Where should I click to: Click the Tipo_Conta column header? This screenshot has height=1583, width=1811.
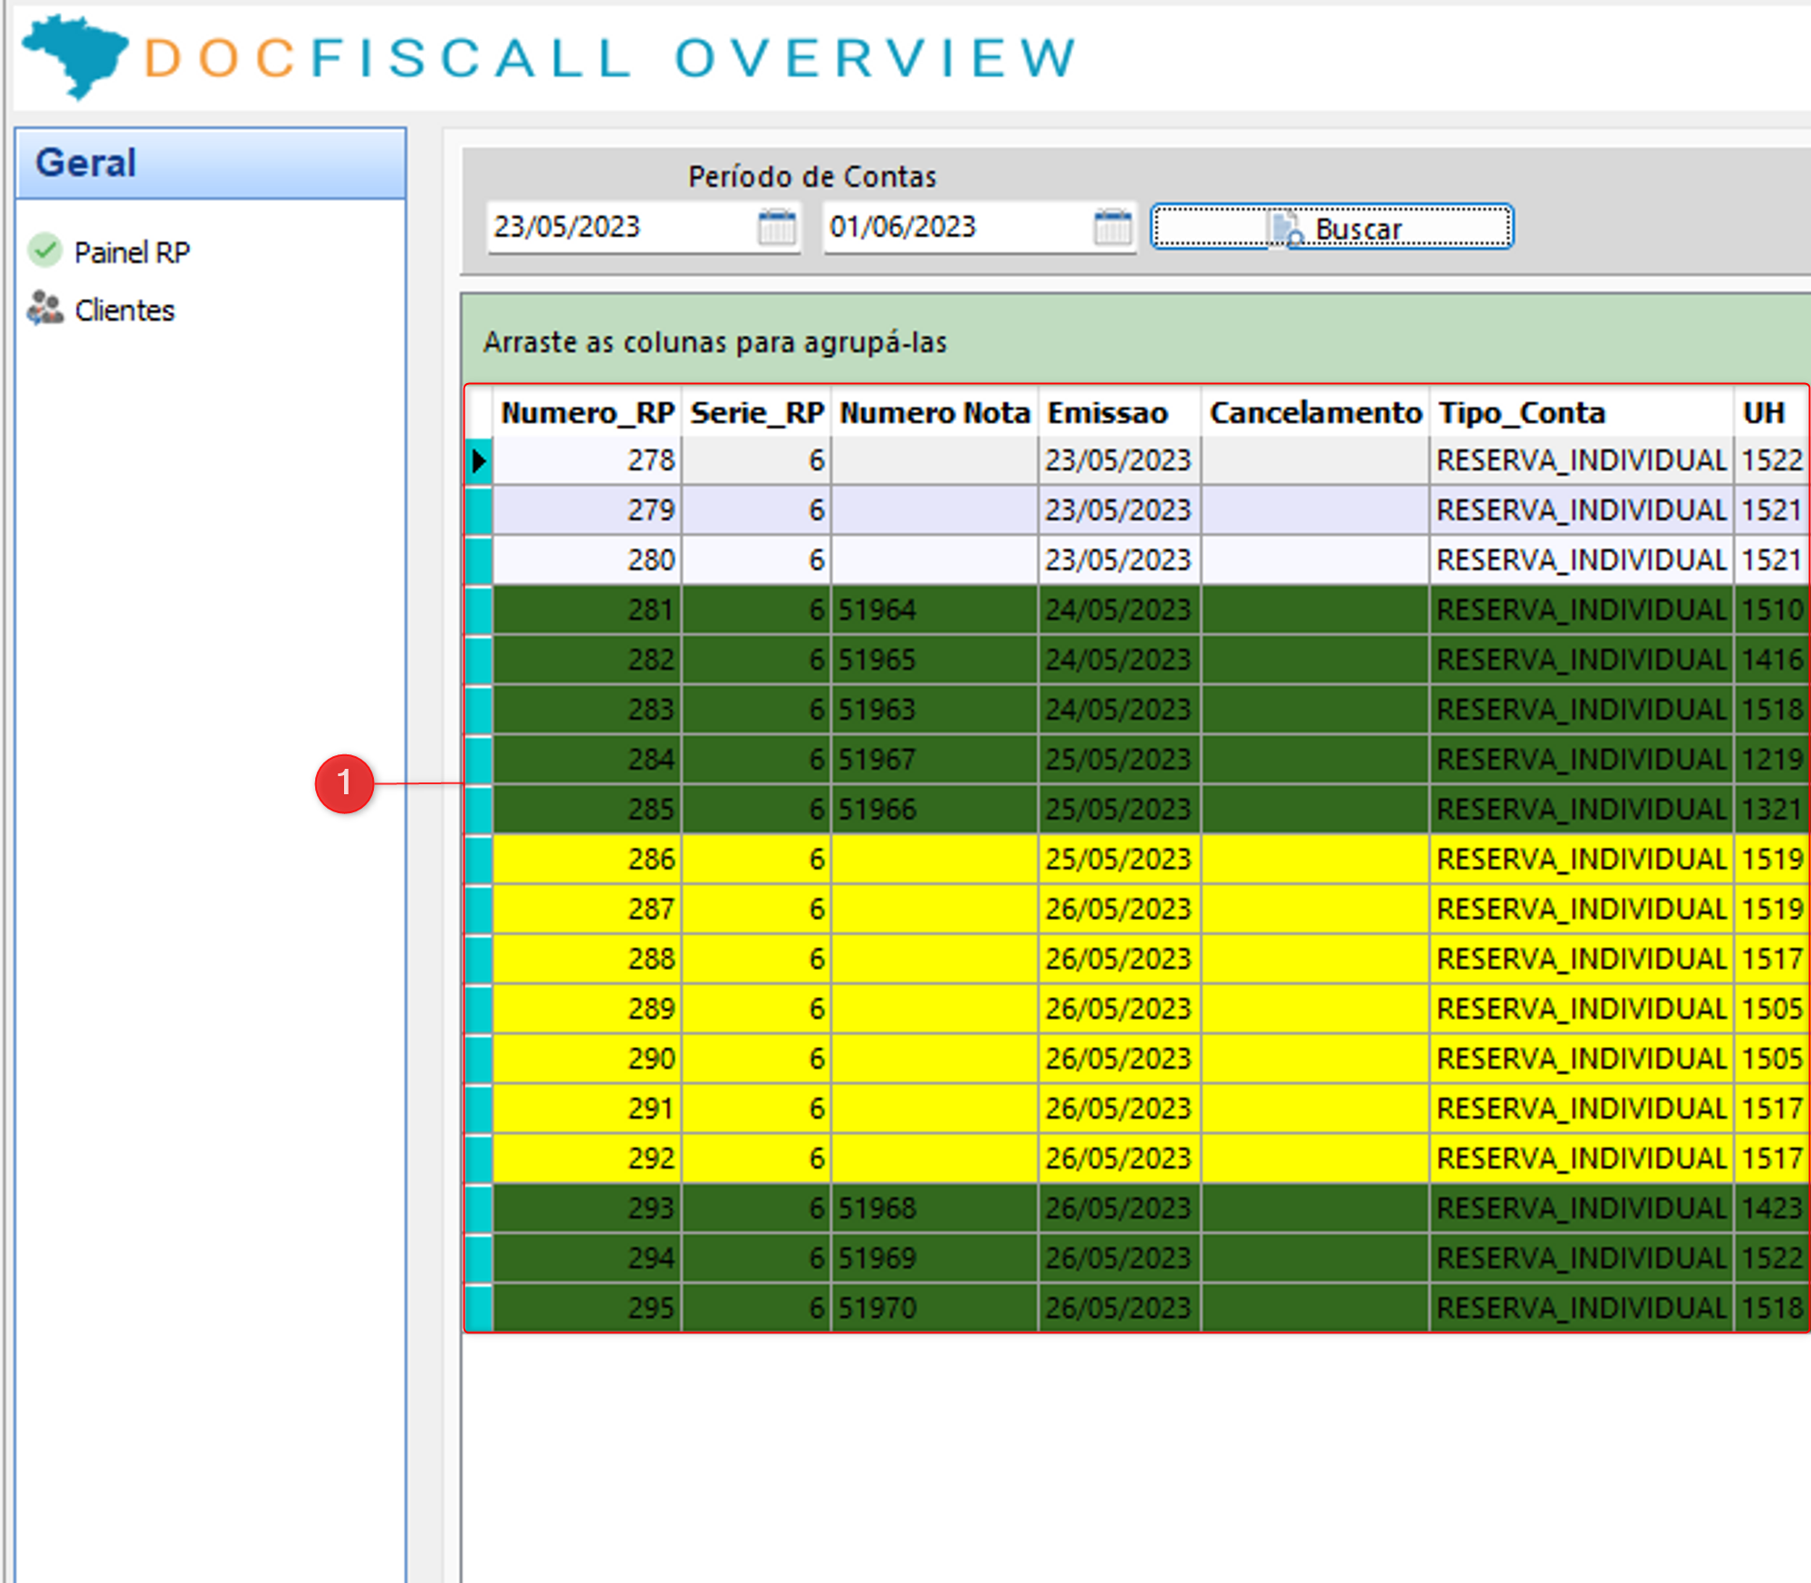tap(1521, 413)
